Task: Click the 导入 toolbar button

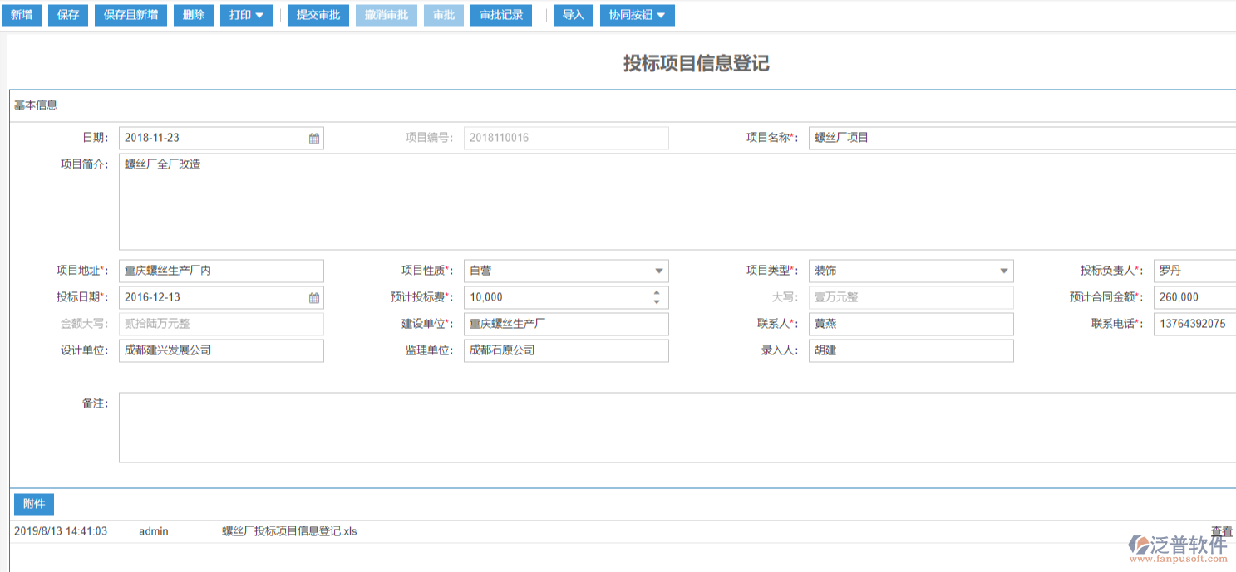Action: [573, 14]
